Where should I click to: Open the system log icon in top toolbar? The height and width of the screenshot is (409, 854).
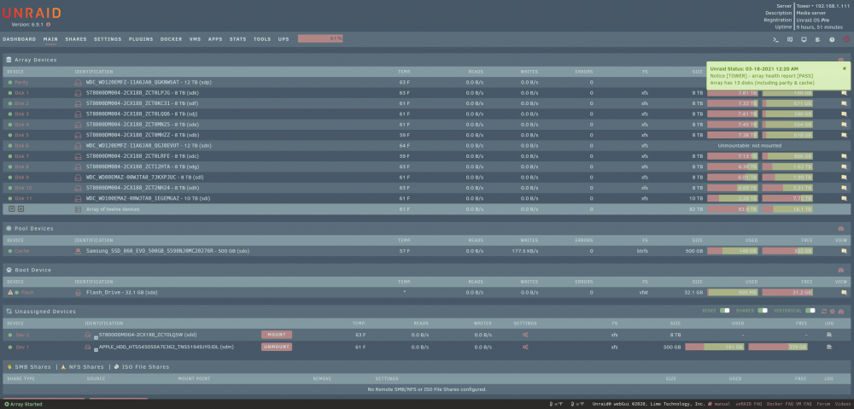(817, 39)
